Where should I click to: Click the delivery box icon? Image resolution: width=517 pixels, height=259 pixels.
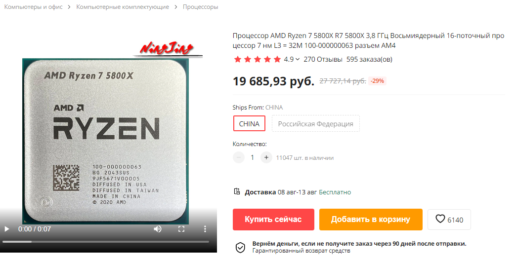tap(237, 191)
